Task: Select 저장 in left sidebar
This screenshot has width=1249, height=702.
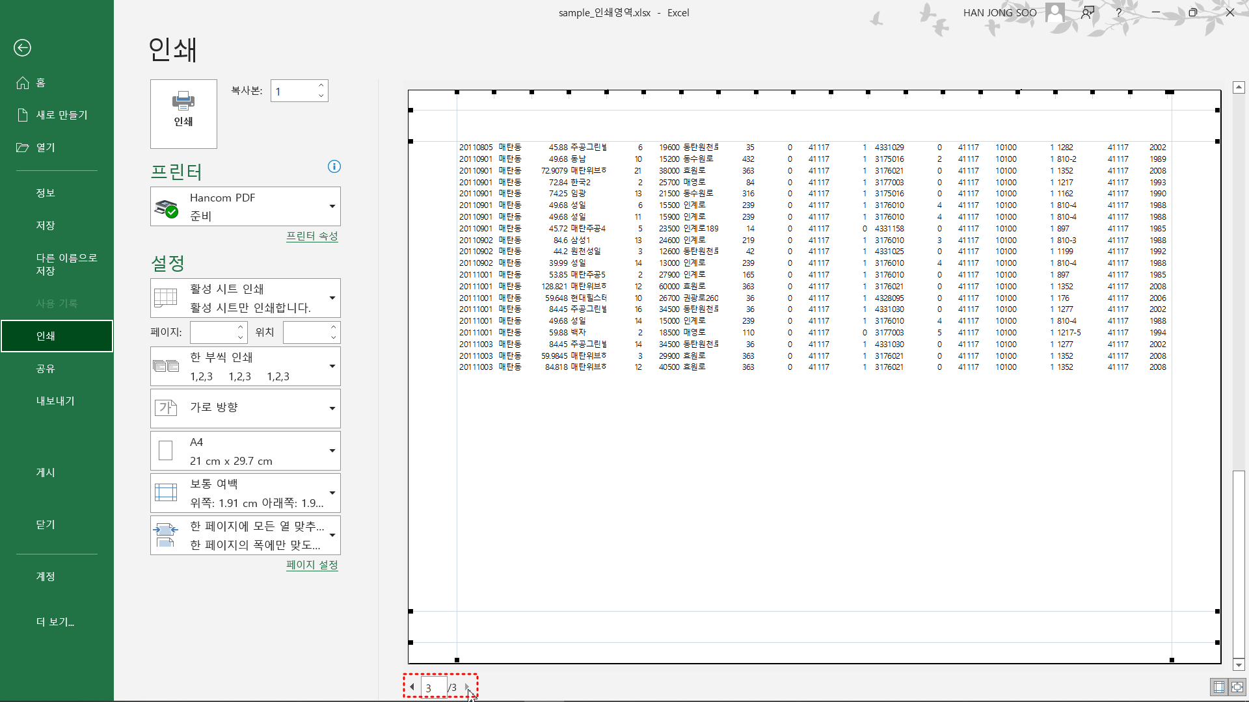Action: pos(46,226)
